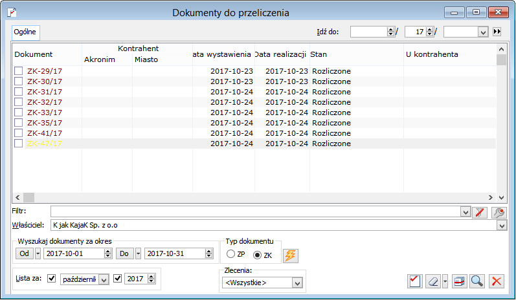516x300 pixels.
Task: Sort by the Data realizacji column header
Action: point(282,54)
